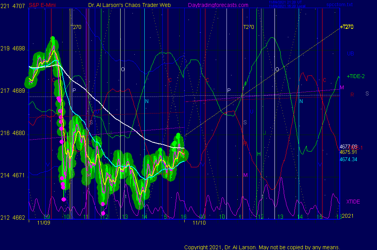Select the yellow 4675.91 price value

click(349, 152)
